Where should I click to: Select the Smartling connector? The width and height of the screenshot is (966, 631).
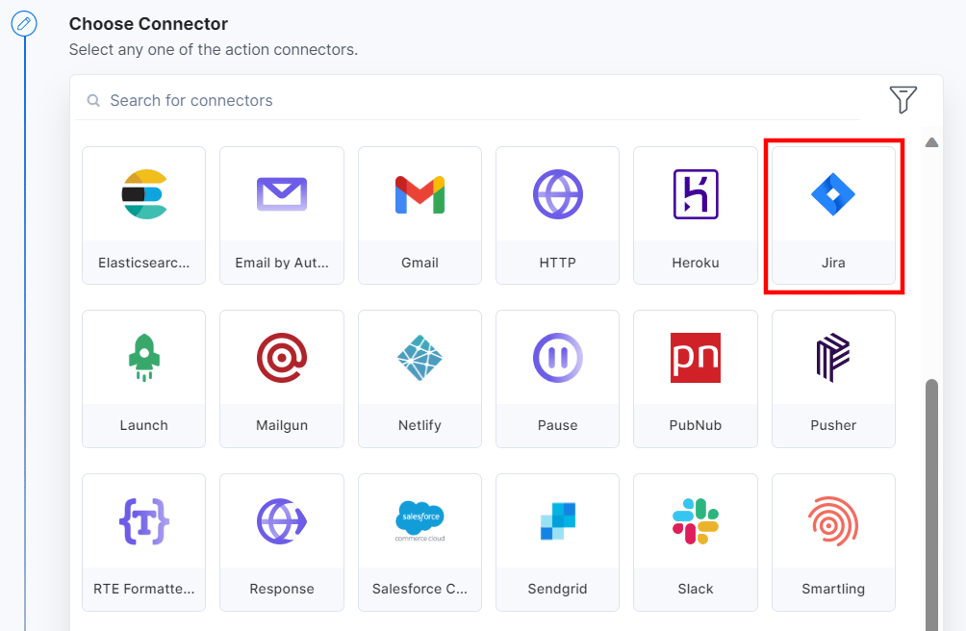(833, 542)
